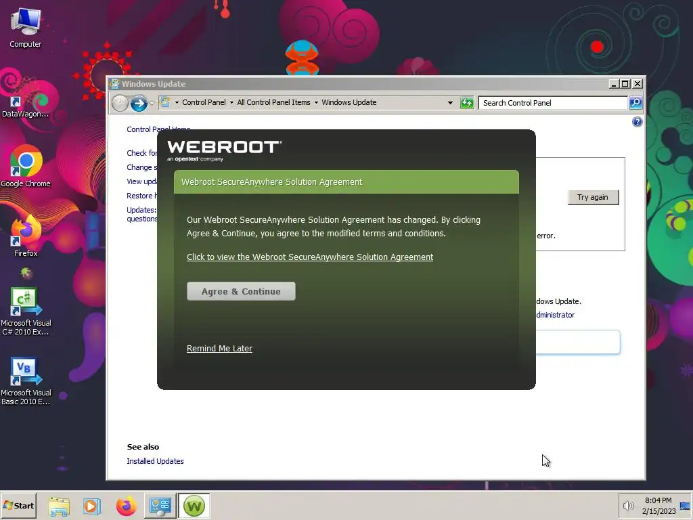Open the recent pages dropdown arrow
This screenshot has height=520, width=693.
pyautogui.click(x=152, y=103)
